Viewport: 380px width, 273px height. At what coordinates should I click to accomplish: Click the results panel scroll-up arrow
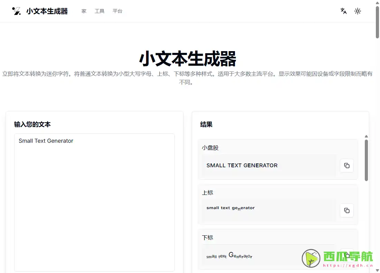(366, 136)
